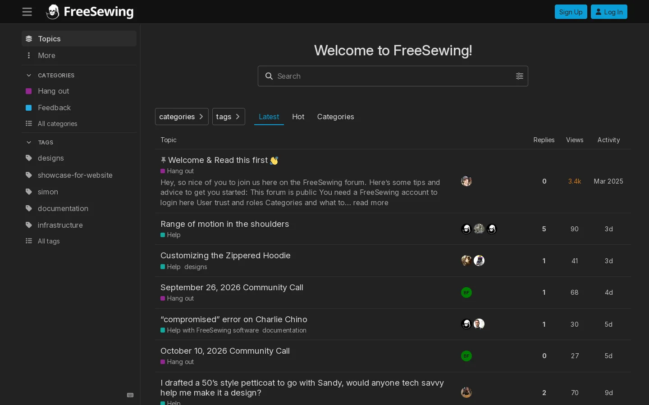The width and height of the screenshot is (649, 405).
Task: Focus the Search input field
Action: click(393, 76)
